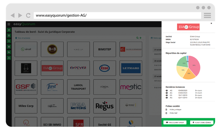The height and width of the screenshot is (132, 221).
Task: Click the browser back arrow
Action: point(13,15)
